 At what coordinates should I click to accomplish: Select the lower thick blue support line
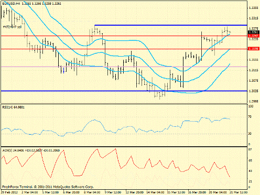(x=124, y=91)
